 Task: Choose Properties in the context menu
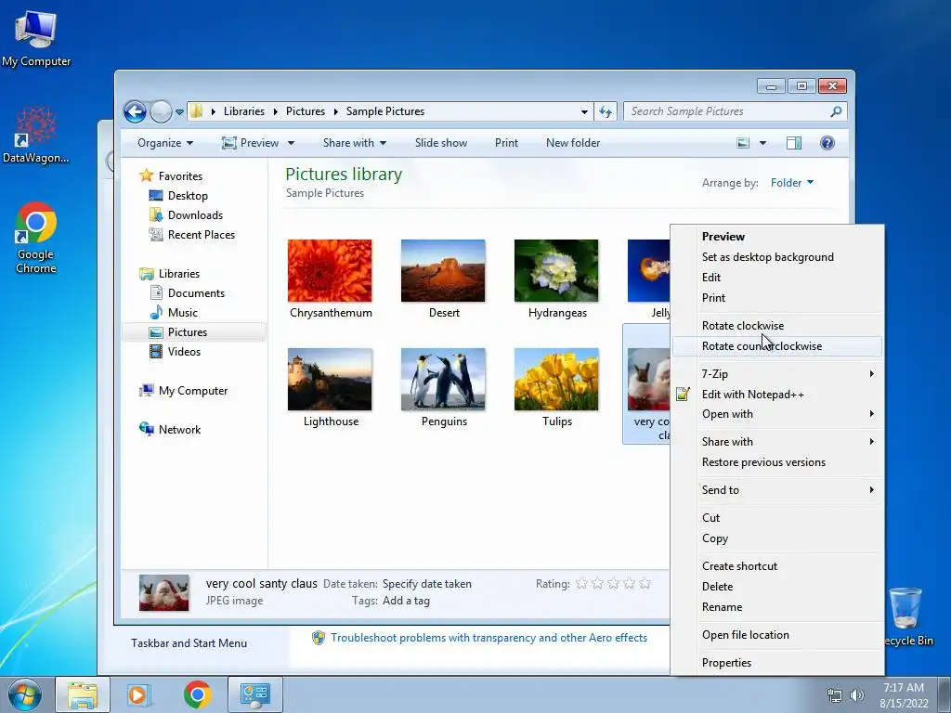(777, 663)
